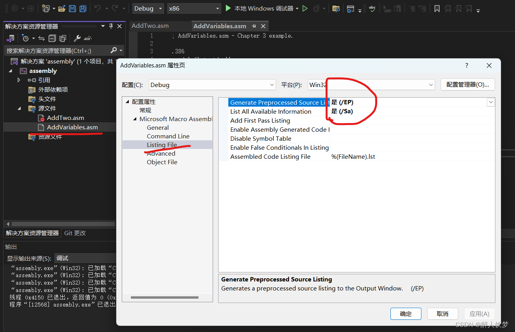Switch to the Git 更改 tab

[75, 233]
